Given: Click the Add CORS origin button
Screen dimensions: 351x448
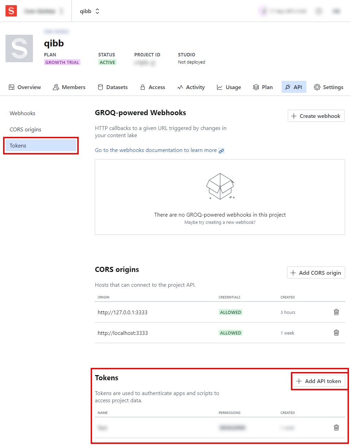Looking at the screenshot, I should (316, 273).
